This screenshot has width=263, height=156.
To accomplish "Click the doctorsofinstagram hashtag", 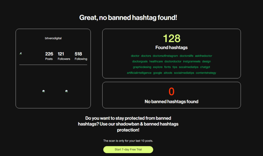I will click(x=165, y=56).
